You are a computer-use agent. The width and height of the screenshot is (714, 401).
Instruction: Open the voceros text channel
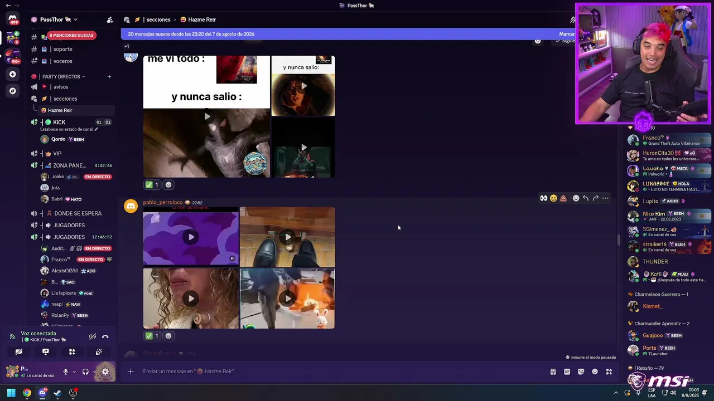point(73,61)
